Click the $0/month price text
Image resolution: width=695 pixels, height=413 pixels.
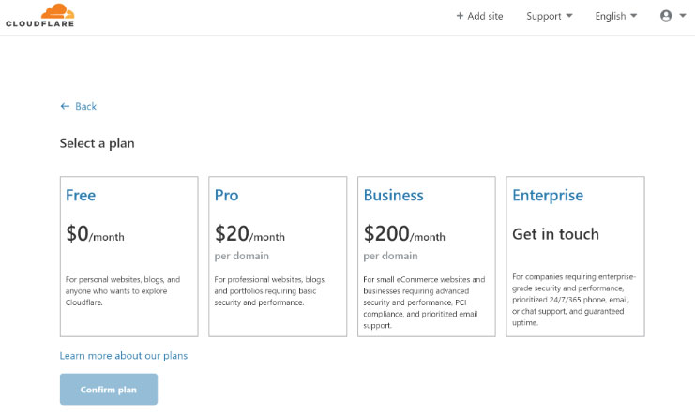tap(95, 234)
